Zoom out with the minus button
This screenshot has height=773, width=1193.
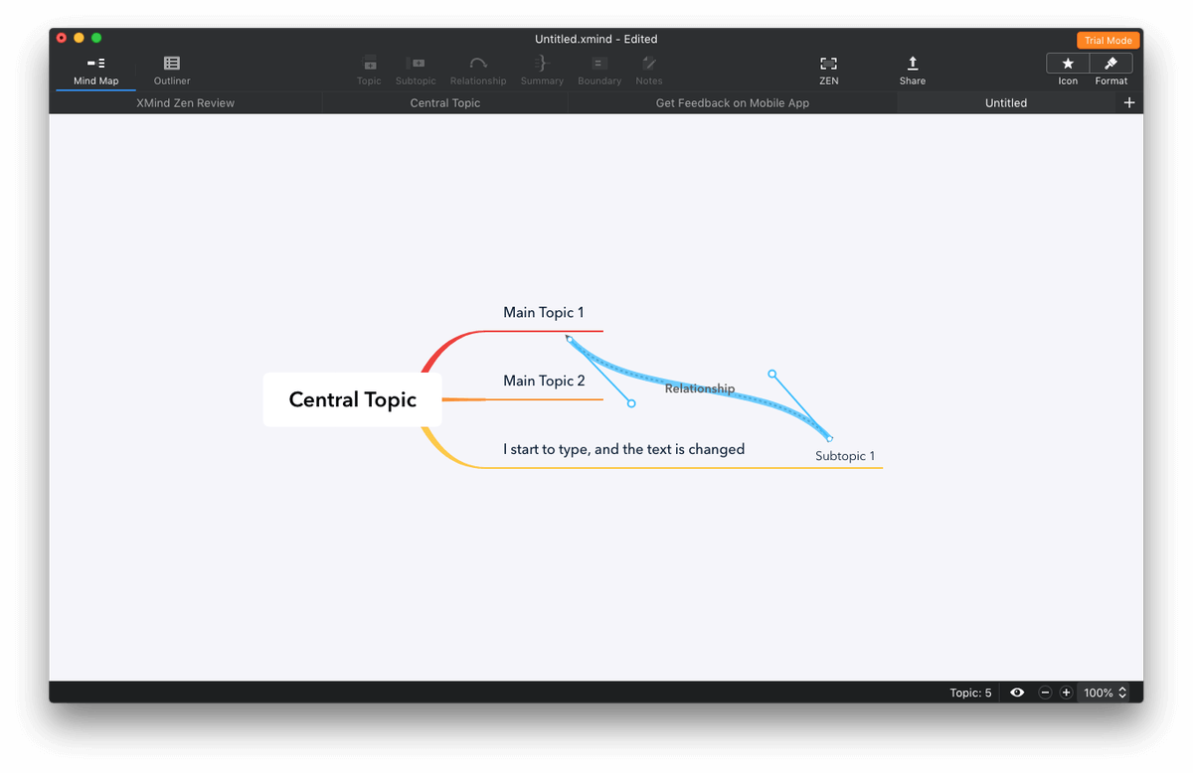(1045, 693)
